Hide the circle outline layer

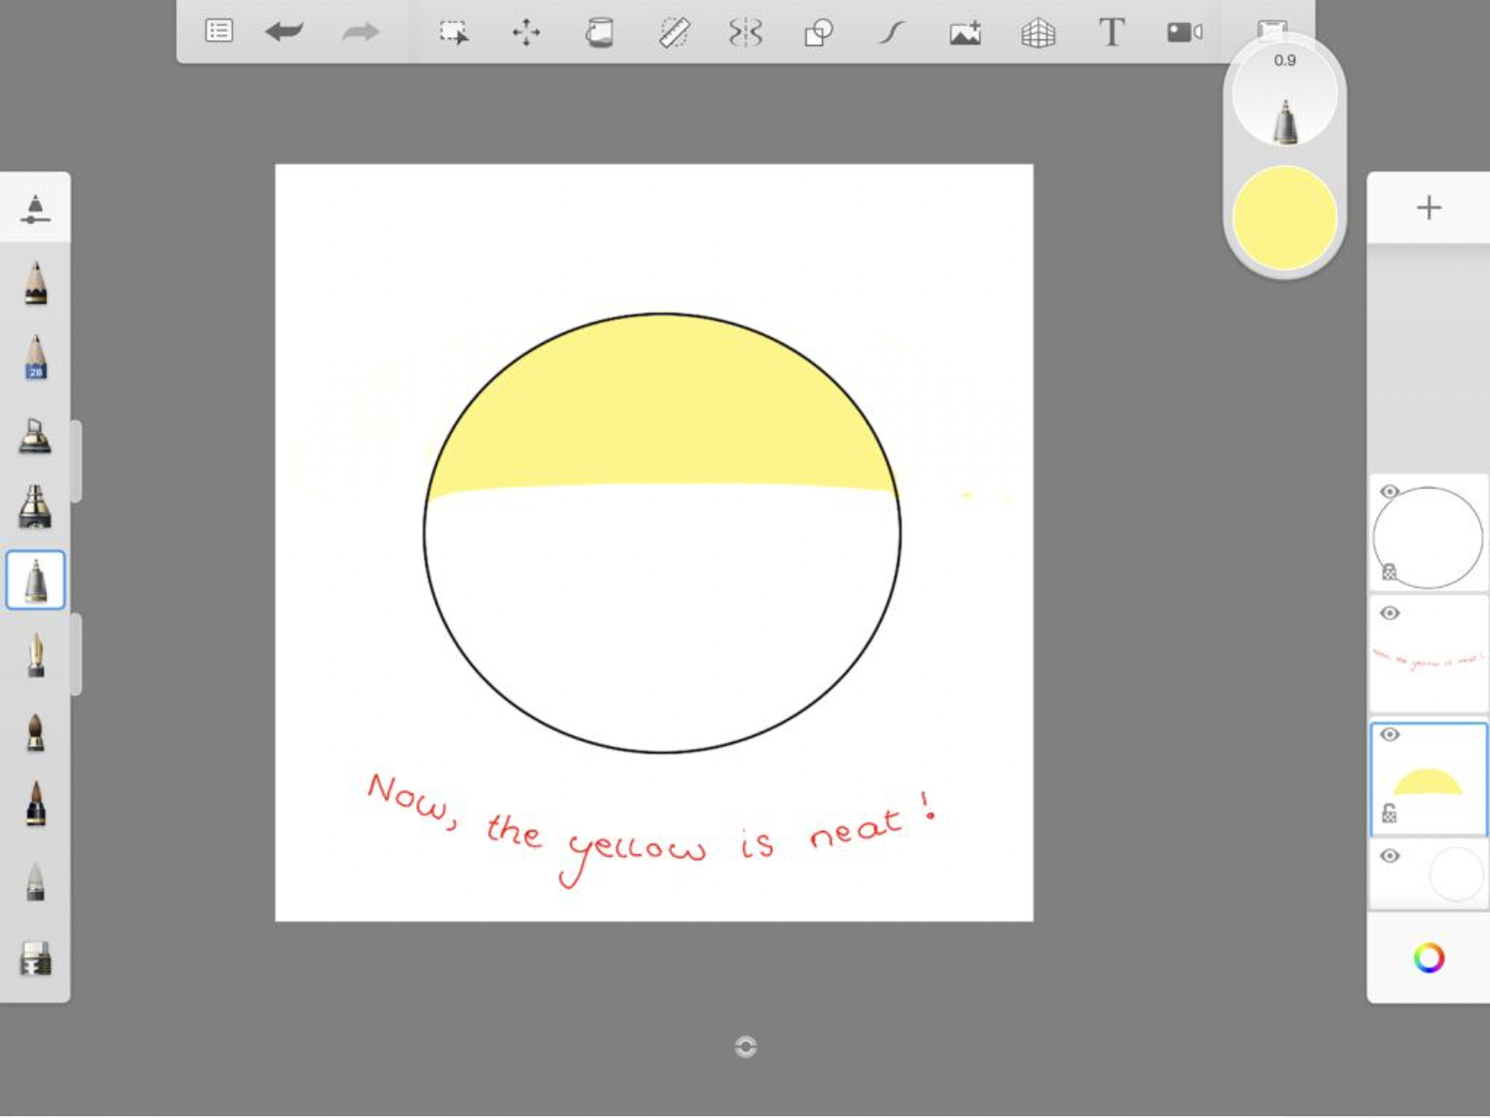1389,491
